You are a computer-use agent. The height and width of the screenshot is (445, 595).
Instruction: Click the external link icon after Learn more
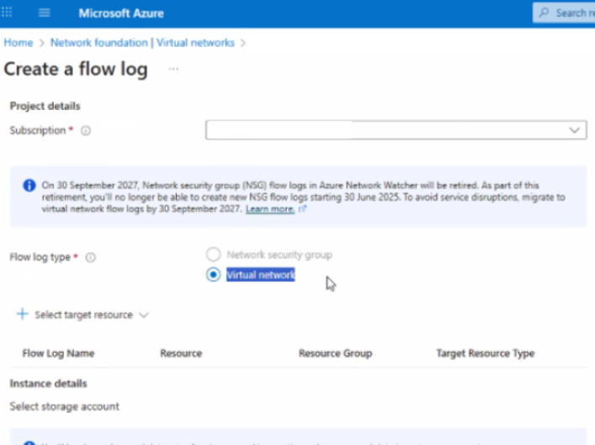point(303,209)
